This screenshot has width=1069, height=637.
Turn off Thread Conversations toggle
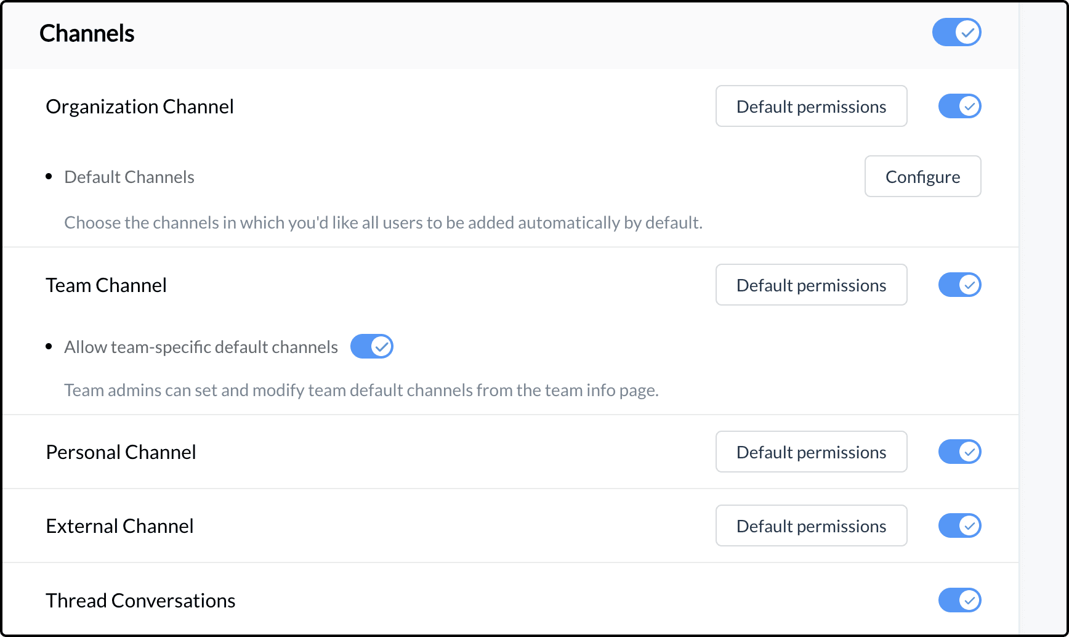tap(959, 600)
